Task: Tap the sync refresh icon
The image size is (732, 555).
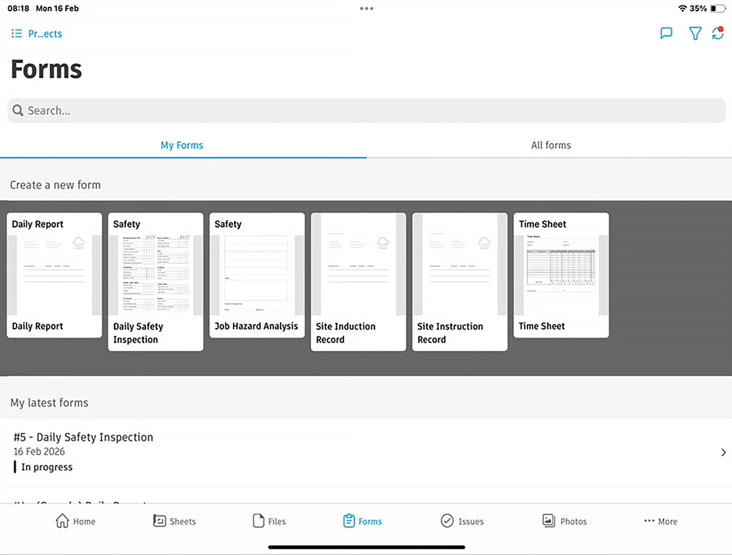Action: click(718, 33)
